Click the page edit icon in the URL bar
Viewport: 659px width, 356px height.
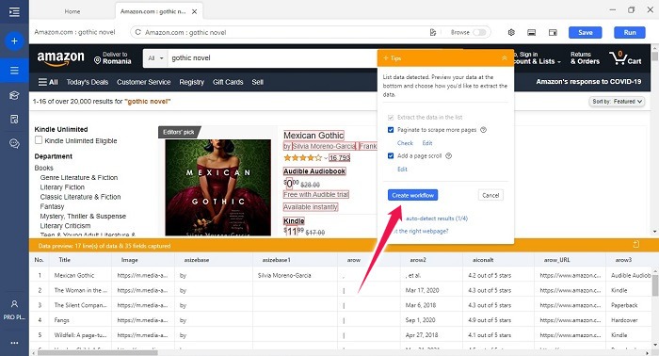coord(433,32)
